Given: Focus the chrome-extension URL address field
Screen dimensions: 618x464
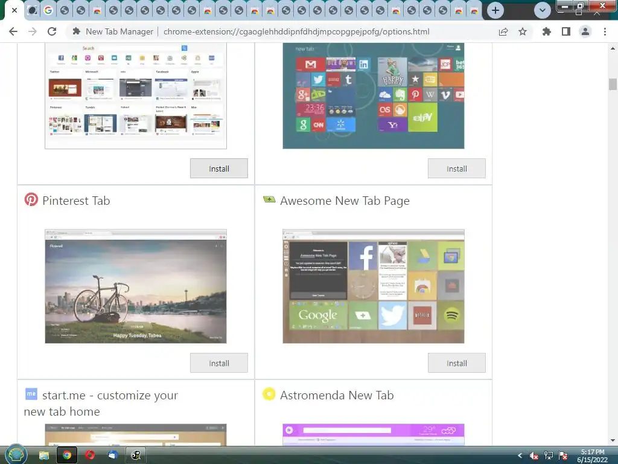Looking at the screenshot, I should pos(296,31).
